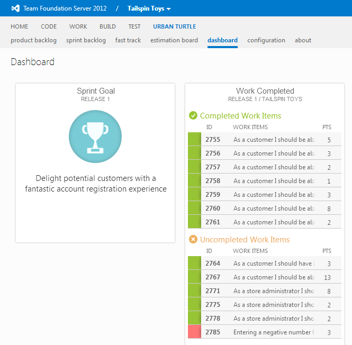Click the Visual Studio logo icon
352x345 pixels.
(15, 8)
